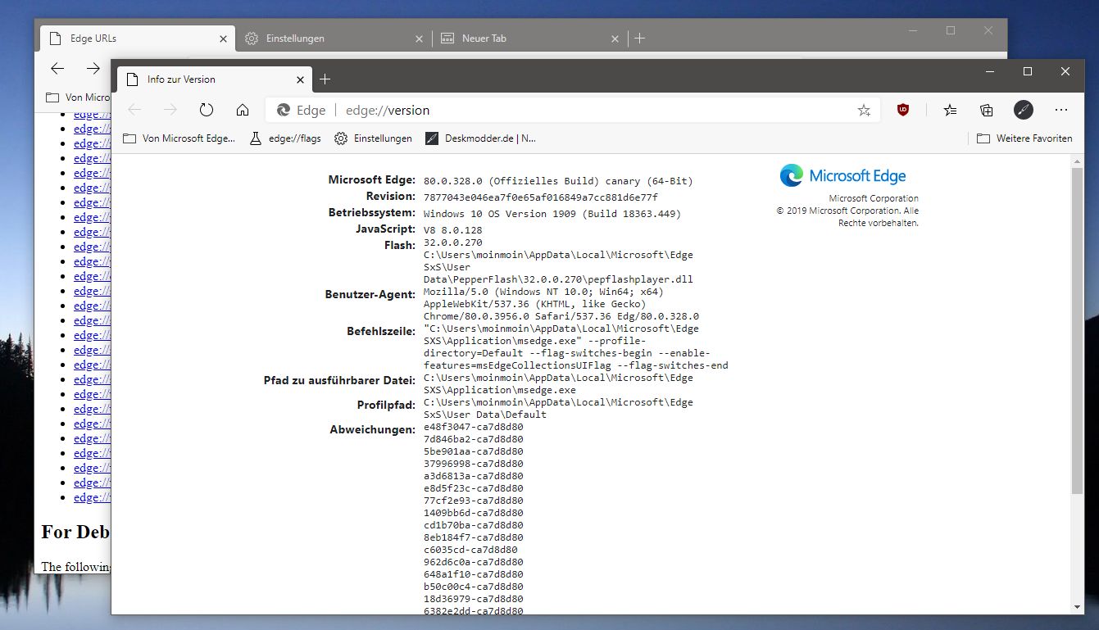
Task: Close the Info zur Version tab
Action: (x=300, y=79)
